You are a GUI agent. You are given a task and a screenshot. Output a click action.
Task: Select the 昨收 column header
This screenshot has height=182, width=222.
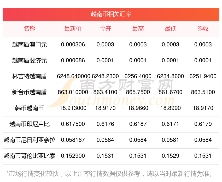[x=203, y=29]
